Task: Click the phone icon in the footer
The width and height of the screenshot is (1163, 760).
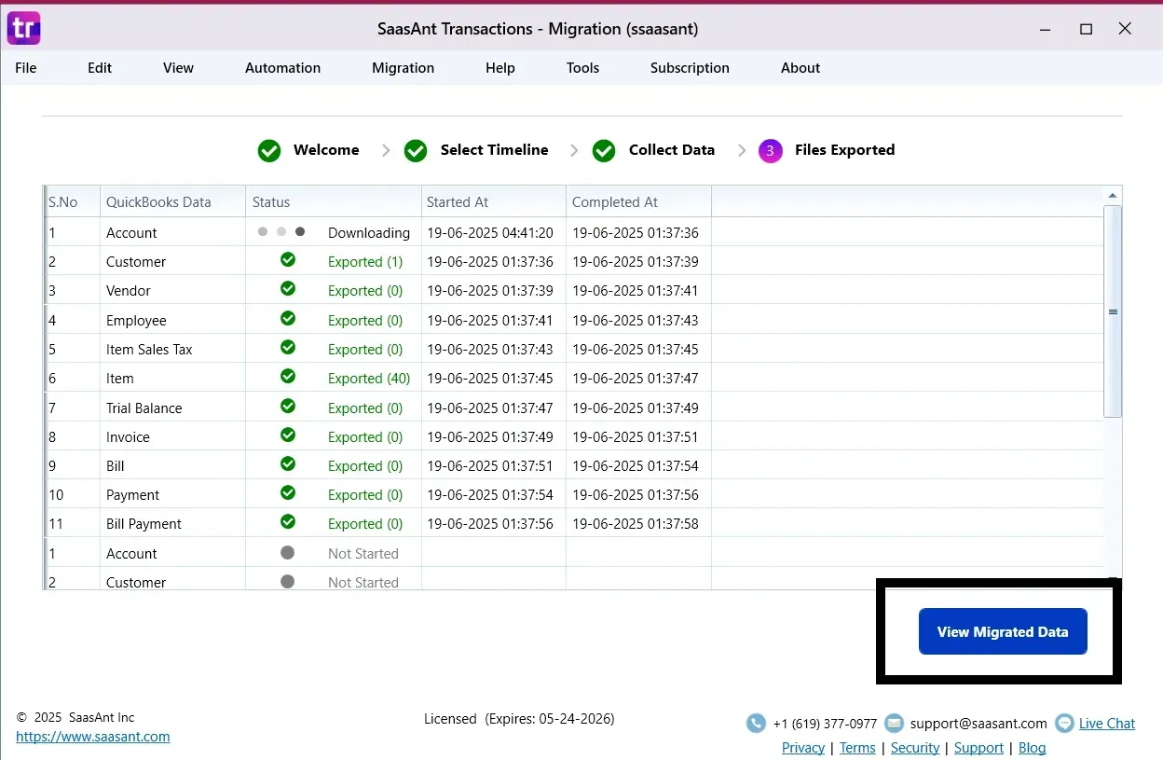Action: [756, 723]
